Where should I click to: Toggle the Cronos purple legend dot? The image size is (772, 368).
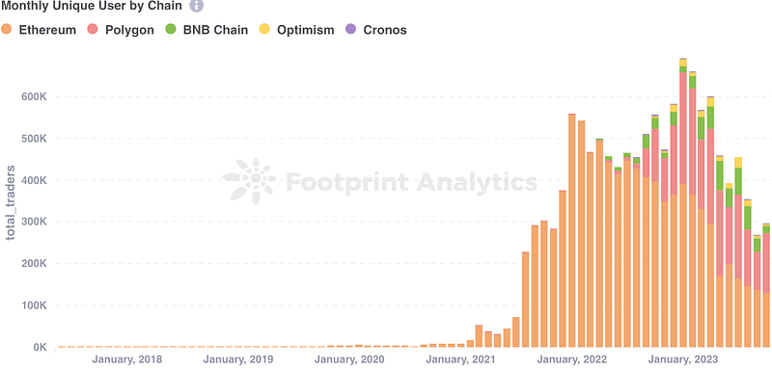pos(351,29)
